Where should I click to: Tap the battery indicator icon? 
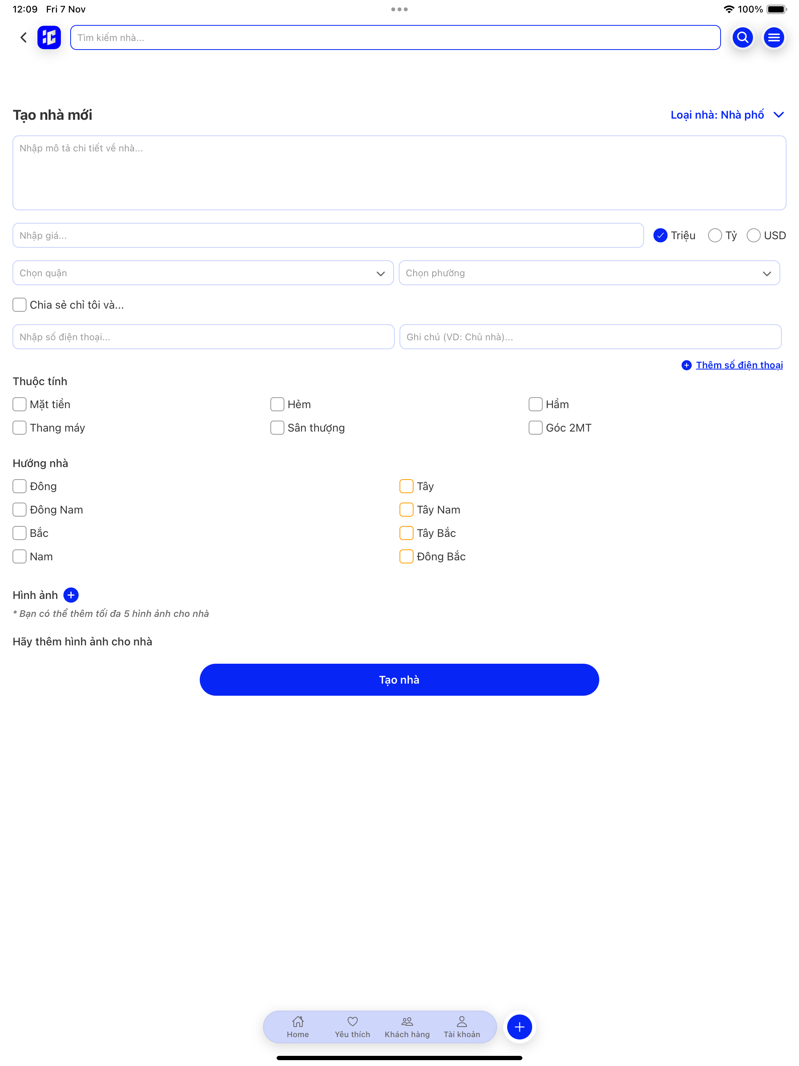click(776, 9)
